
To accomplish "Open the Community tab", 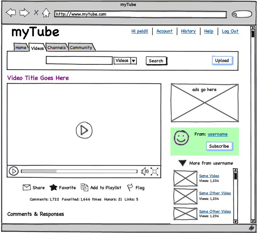I will tap(81, 47).
